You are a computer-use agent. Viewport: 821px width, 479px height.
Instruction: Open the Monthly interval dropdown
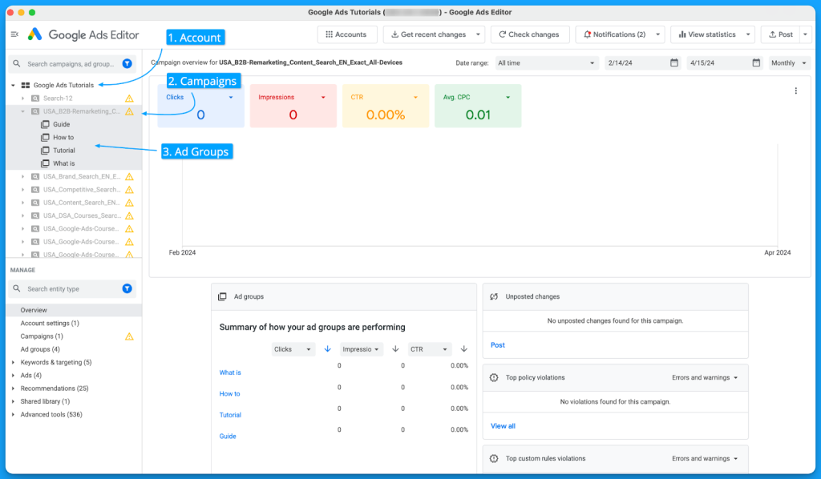[x=789, y=62]
